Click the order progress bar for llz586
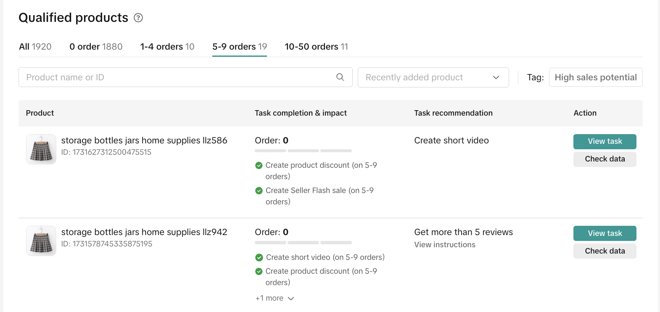660x312 pixels. click(x=303, y=151)
